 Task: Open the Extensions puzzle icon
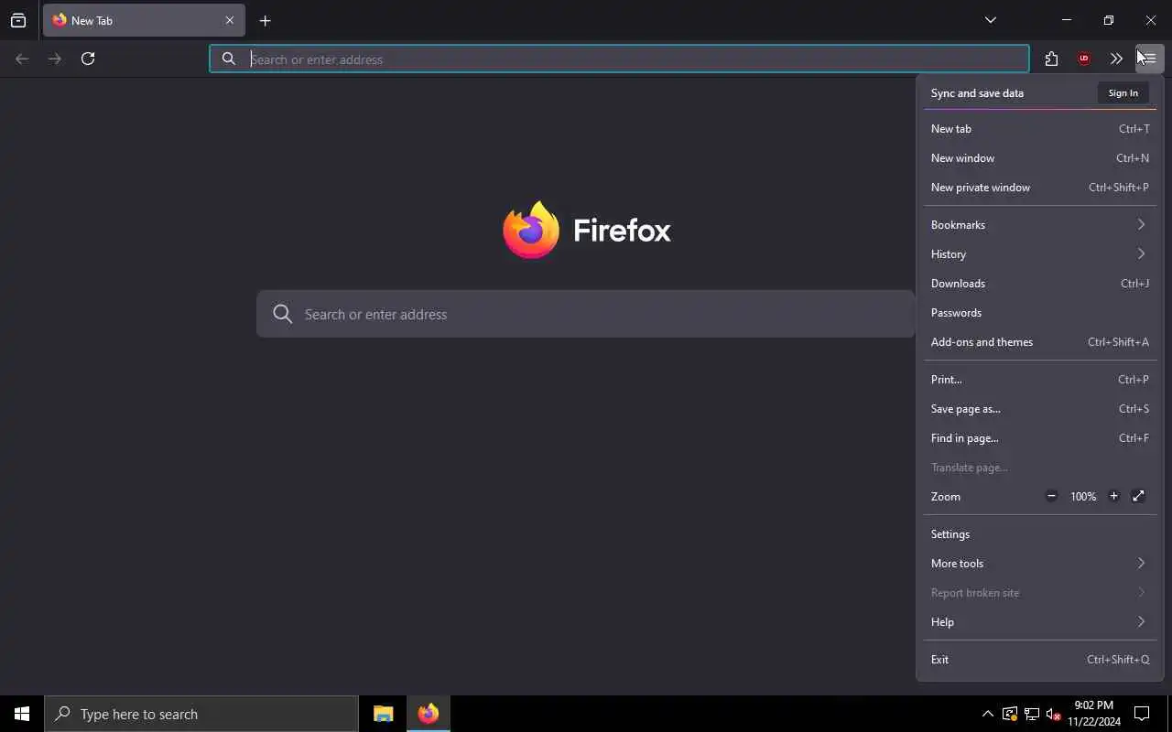[x=1051, y=59]
